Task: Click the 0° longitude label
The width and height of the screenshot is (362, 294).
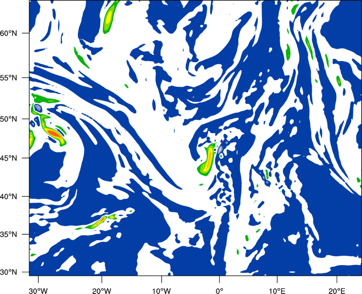Action: (219, 291)
